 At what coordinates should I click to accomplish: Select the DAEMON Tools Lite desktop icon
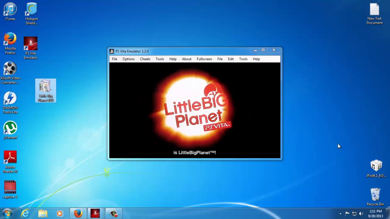tap(10, 103)
